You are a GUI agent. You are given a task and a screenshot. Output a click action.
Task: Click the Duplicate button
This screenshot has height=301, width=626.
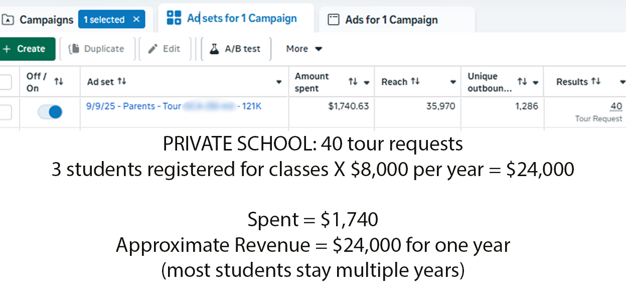(97, 49)
